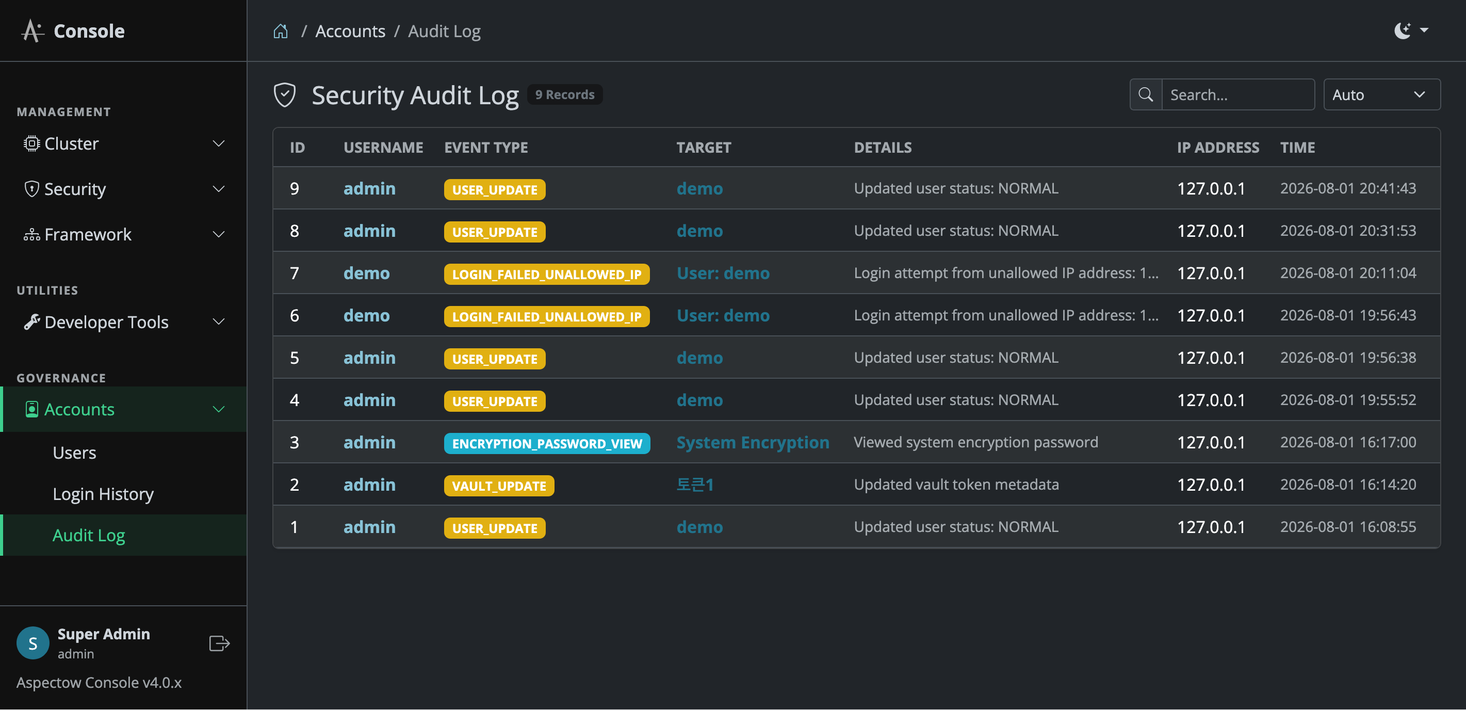The height and width of the screenshot is (710, 1466).
Task: Click the USERNAME column header
Action: [384, 148]
